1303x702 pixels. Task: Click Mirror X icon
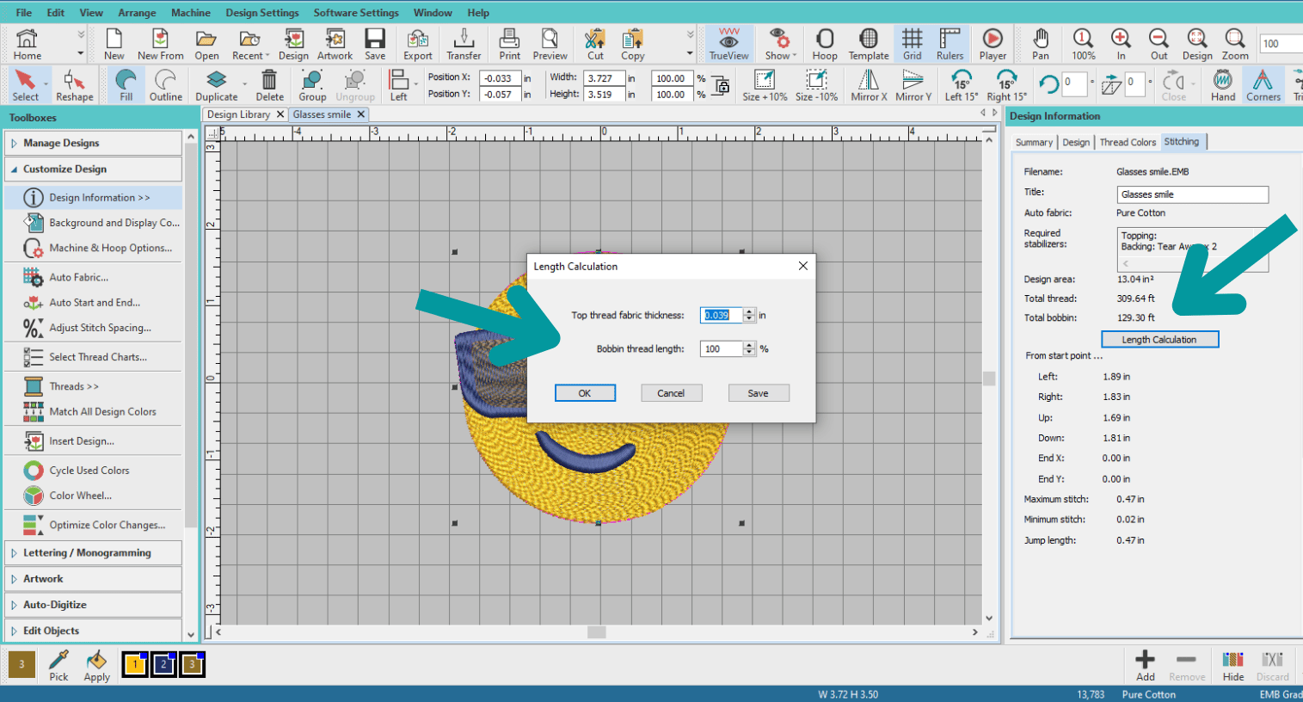tap(869, 85)
